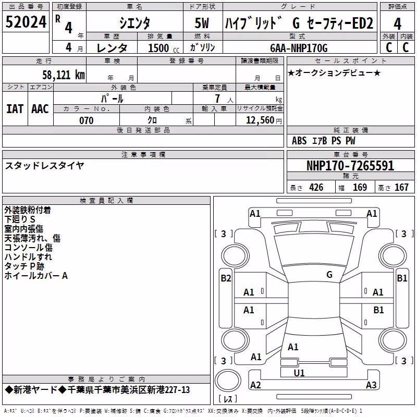417x417 pixels.
Task: Select the car name シエンタ
Action: (134, 23)
